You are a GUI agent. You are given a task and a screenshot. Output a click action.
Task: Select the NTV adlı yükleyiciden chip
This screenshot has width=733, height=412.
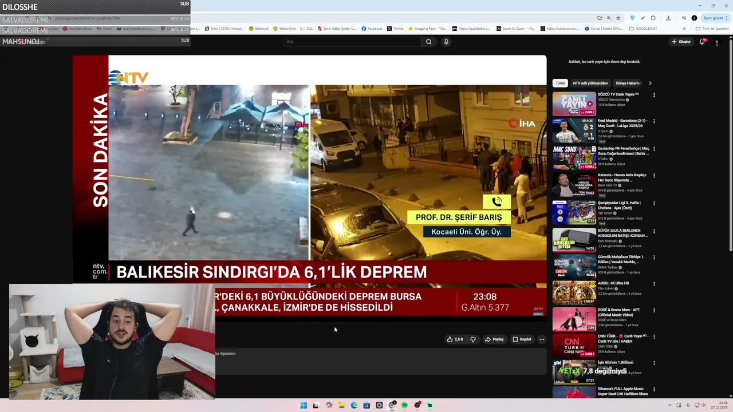tap(590, 83)
